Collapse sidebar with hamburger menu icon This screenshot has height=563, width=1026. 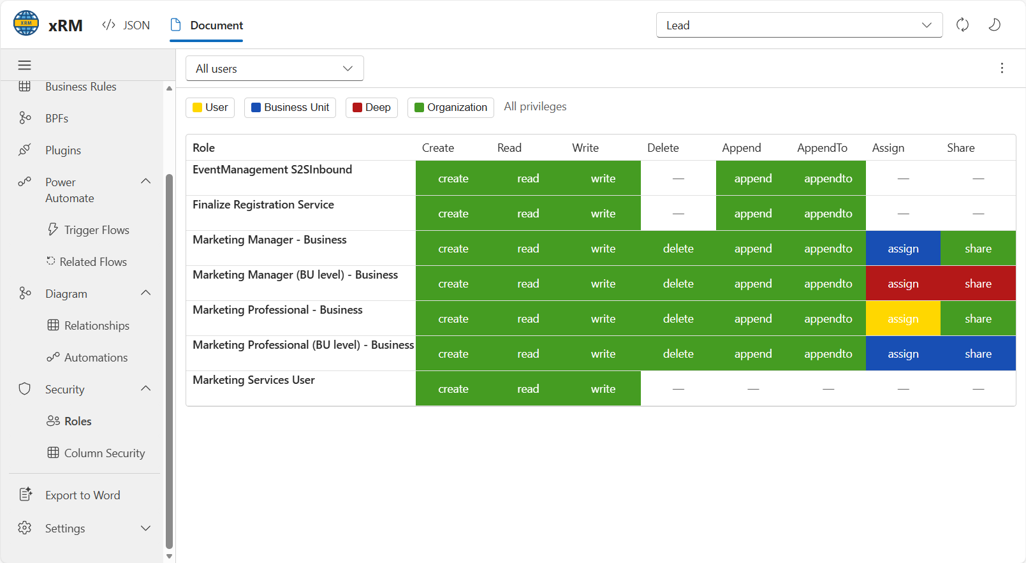pos(24,65)
